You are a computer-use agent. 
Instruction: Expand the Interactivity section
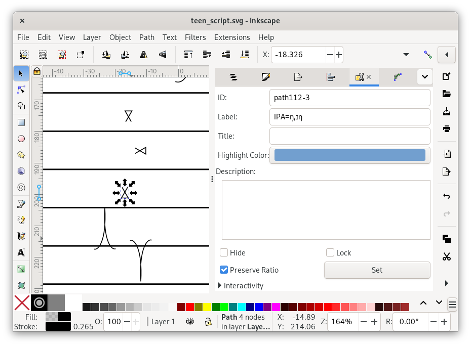[241, 285]
